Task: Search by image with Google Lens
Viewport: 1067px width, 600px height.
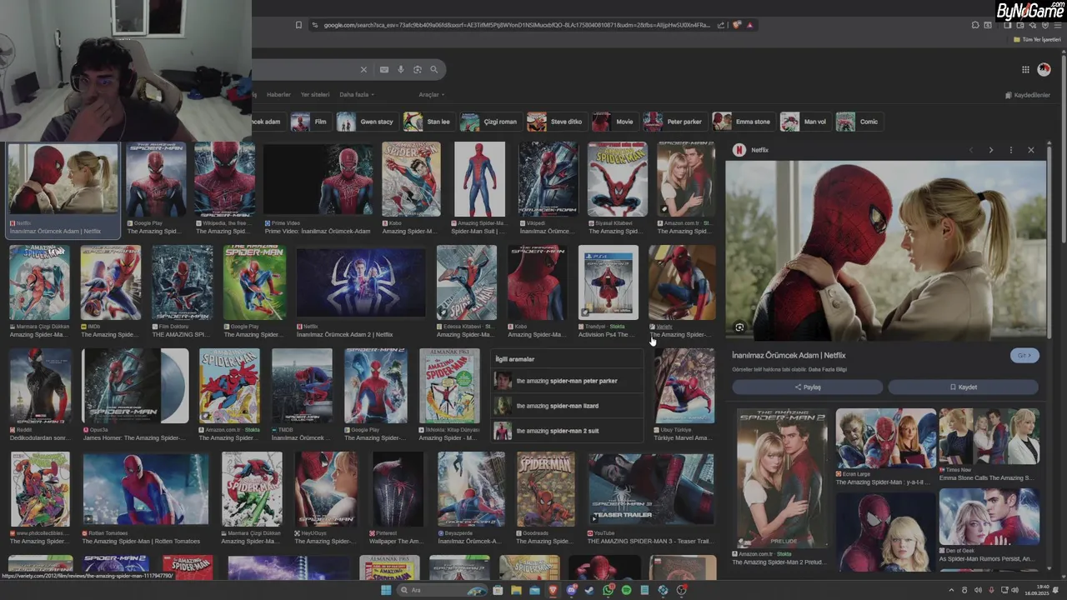Action: click(x=418, y=70)
